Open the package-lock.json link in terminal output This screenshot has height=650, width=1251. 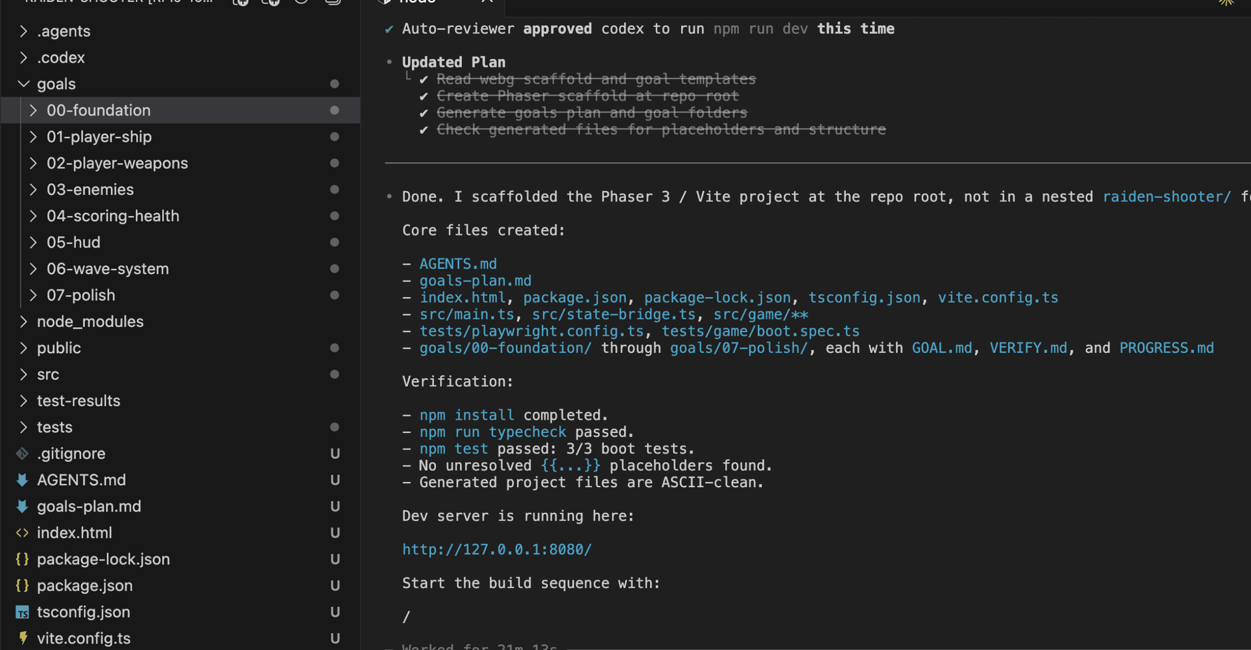[717, 298]
